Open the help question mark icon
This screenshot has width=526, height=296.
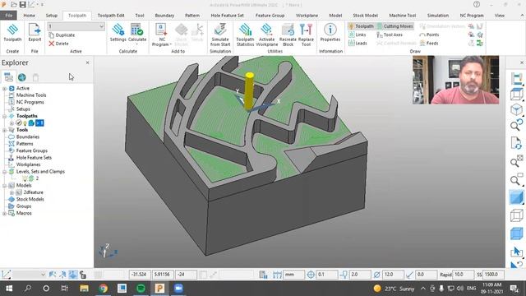[477, 4]
